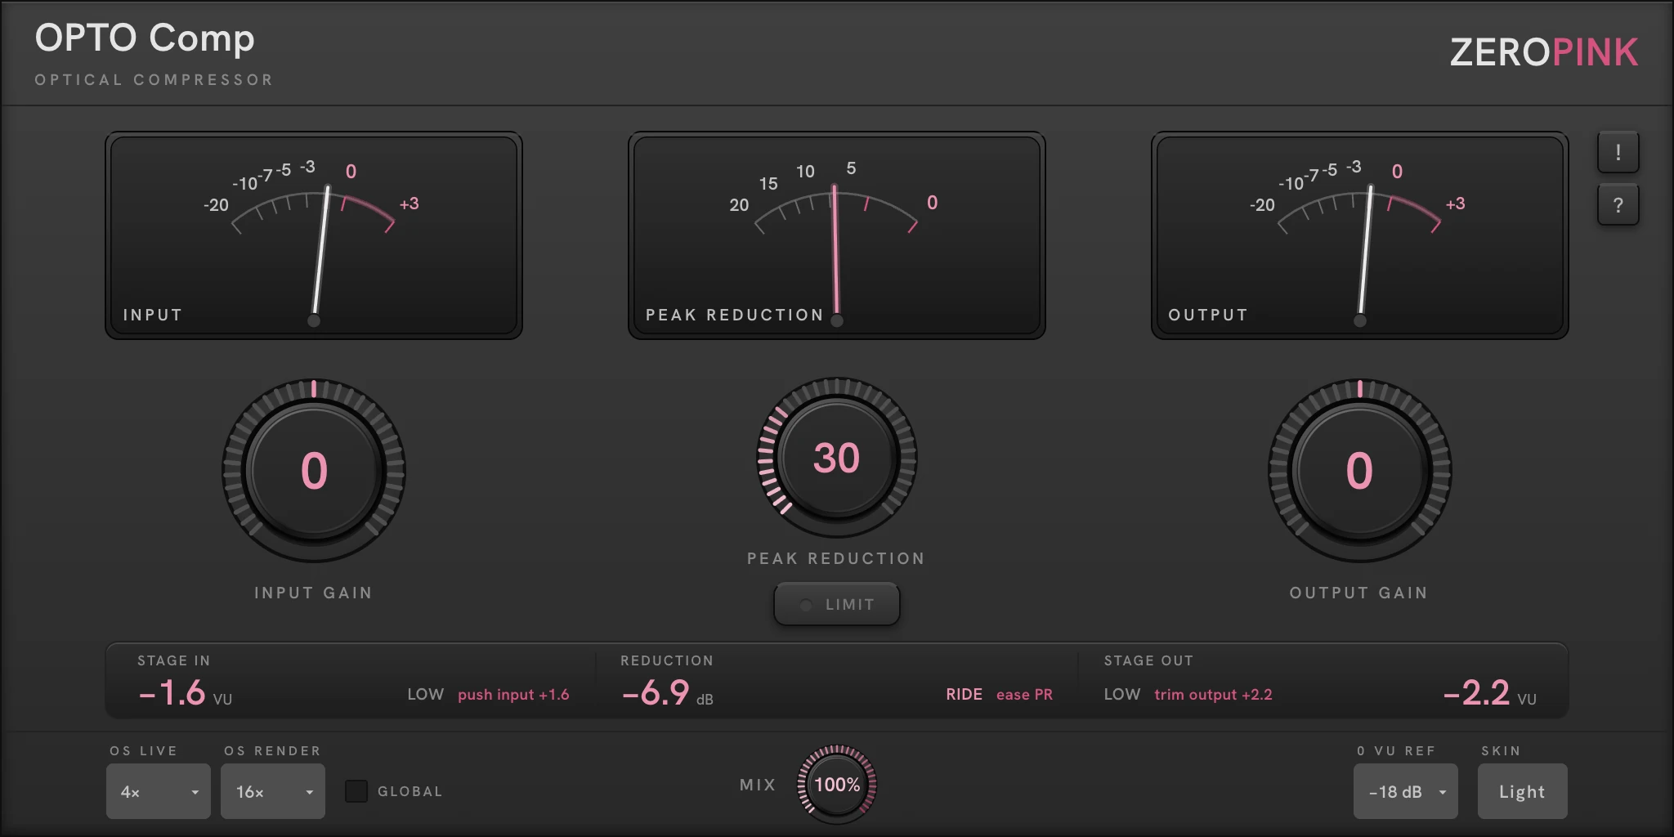The image size is (1674, 837).
Task: Open the OS Render 16x dropdown
Action: [273, 791]
